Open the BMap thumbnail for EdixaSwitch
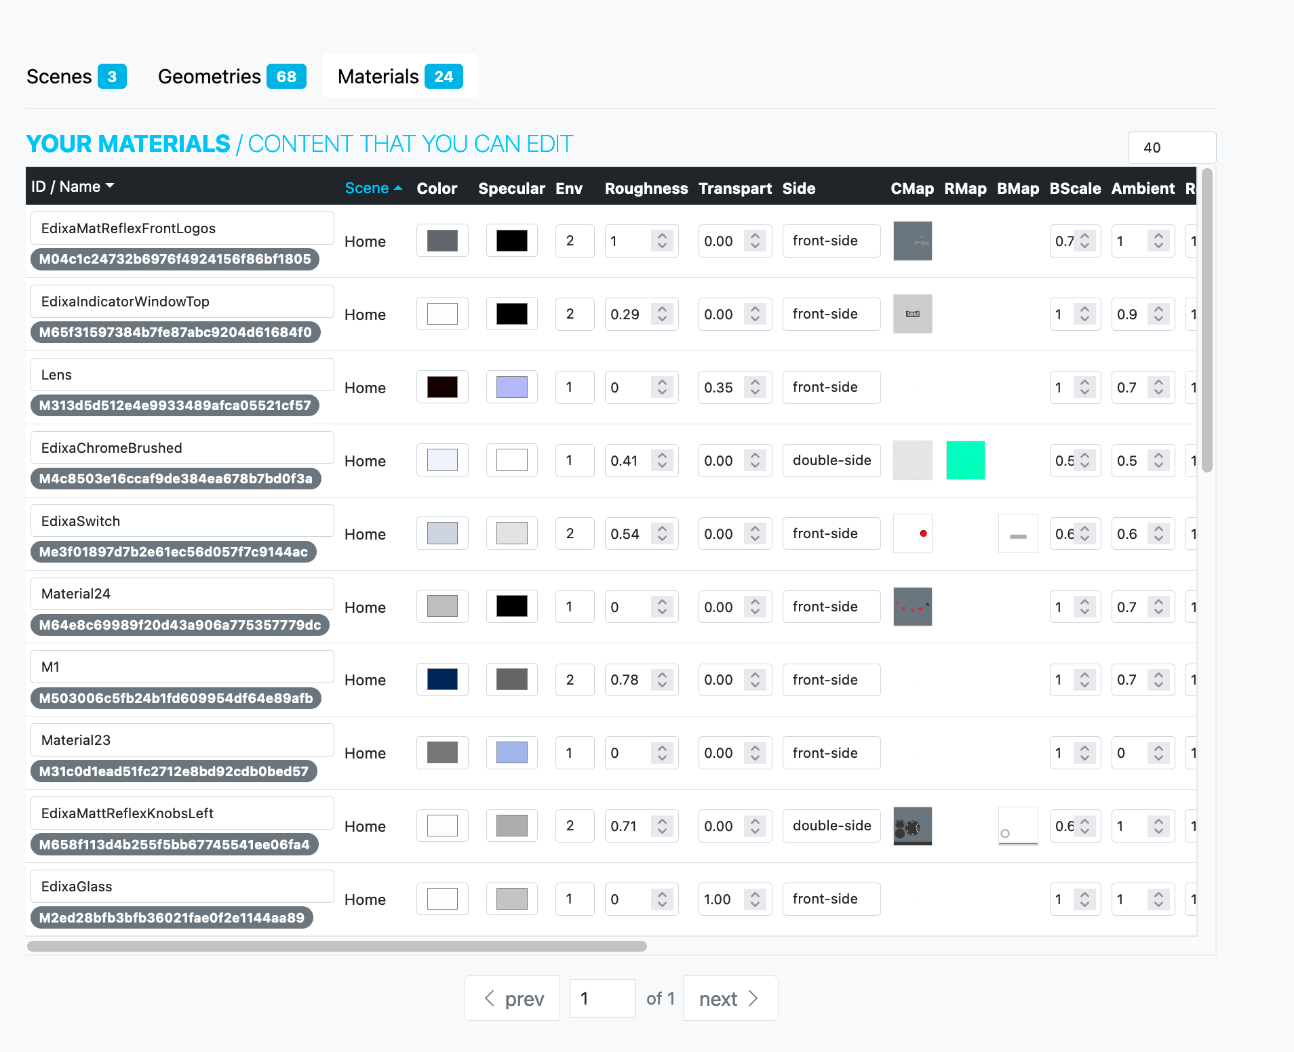The height and width of the screenshot is (1052, 1294). click(x=1017, y=533)
